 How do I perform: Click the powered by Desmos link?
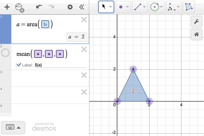[x=44, y=126]
